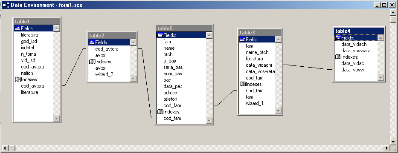The height and width of the screenshot is (153, 398).
Task: Select field cod_avtora in table2
Action: point(107,49)
